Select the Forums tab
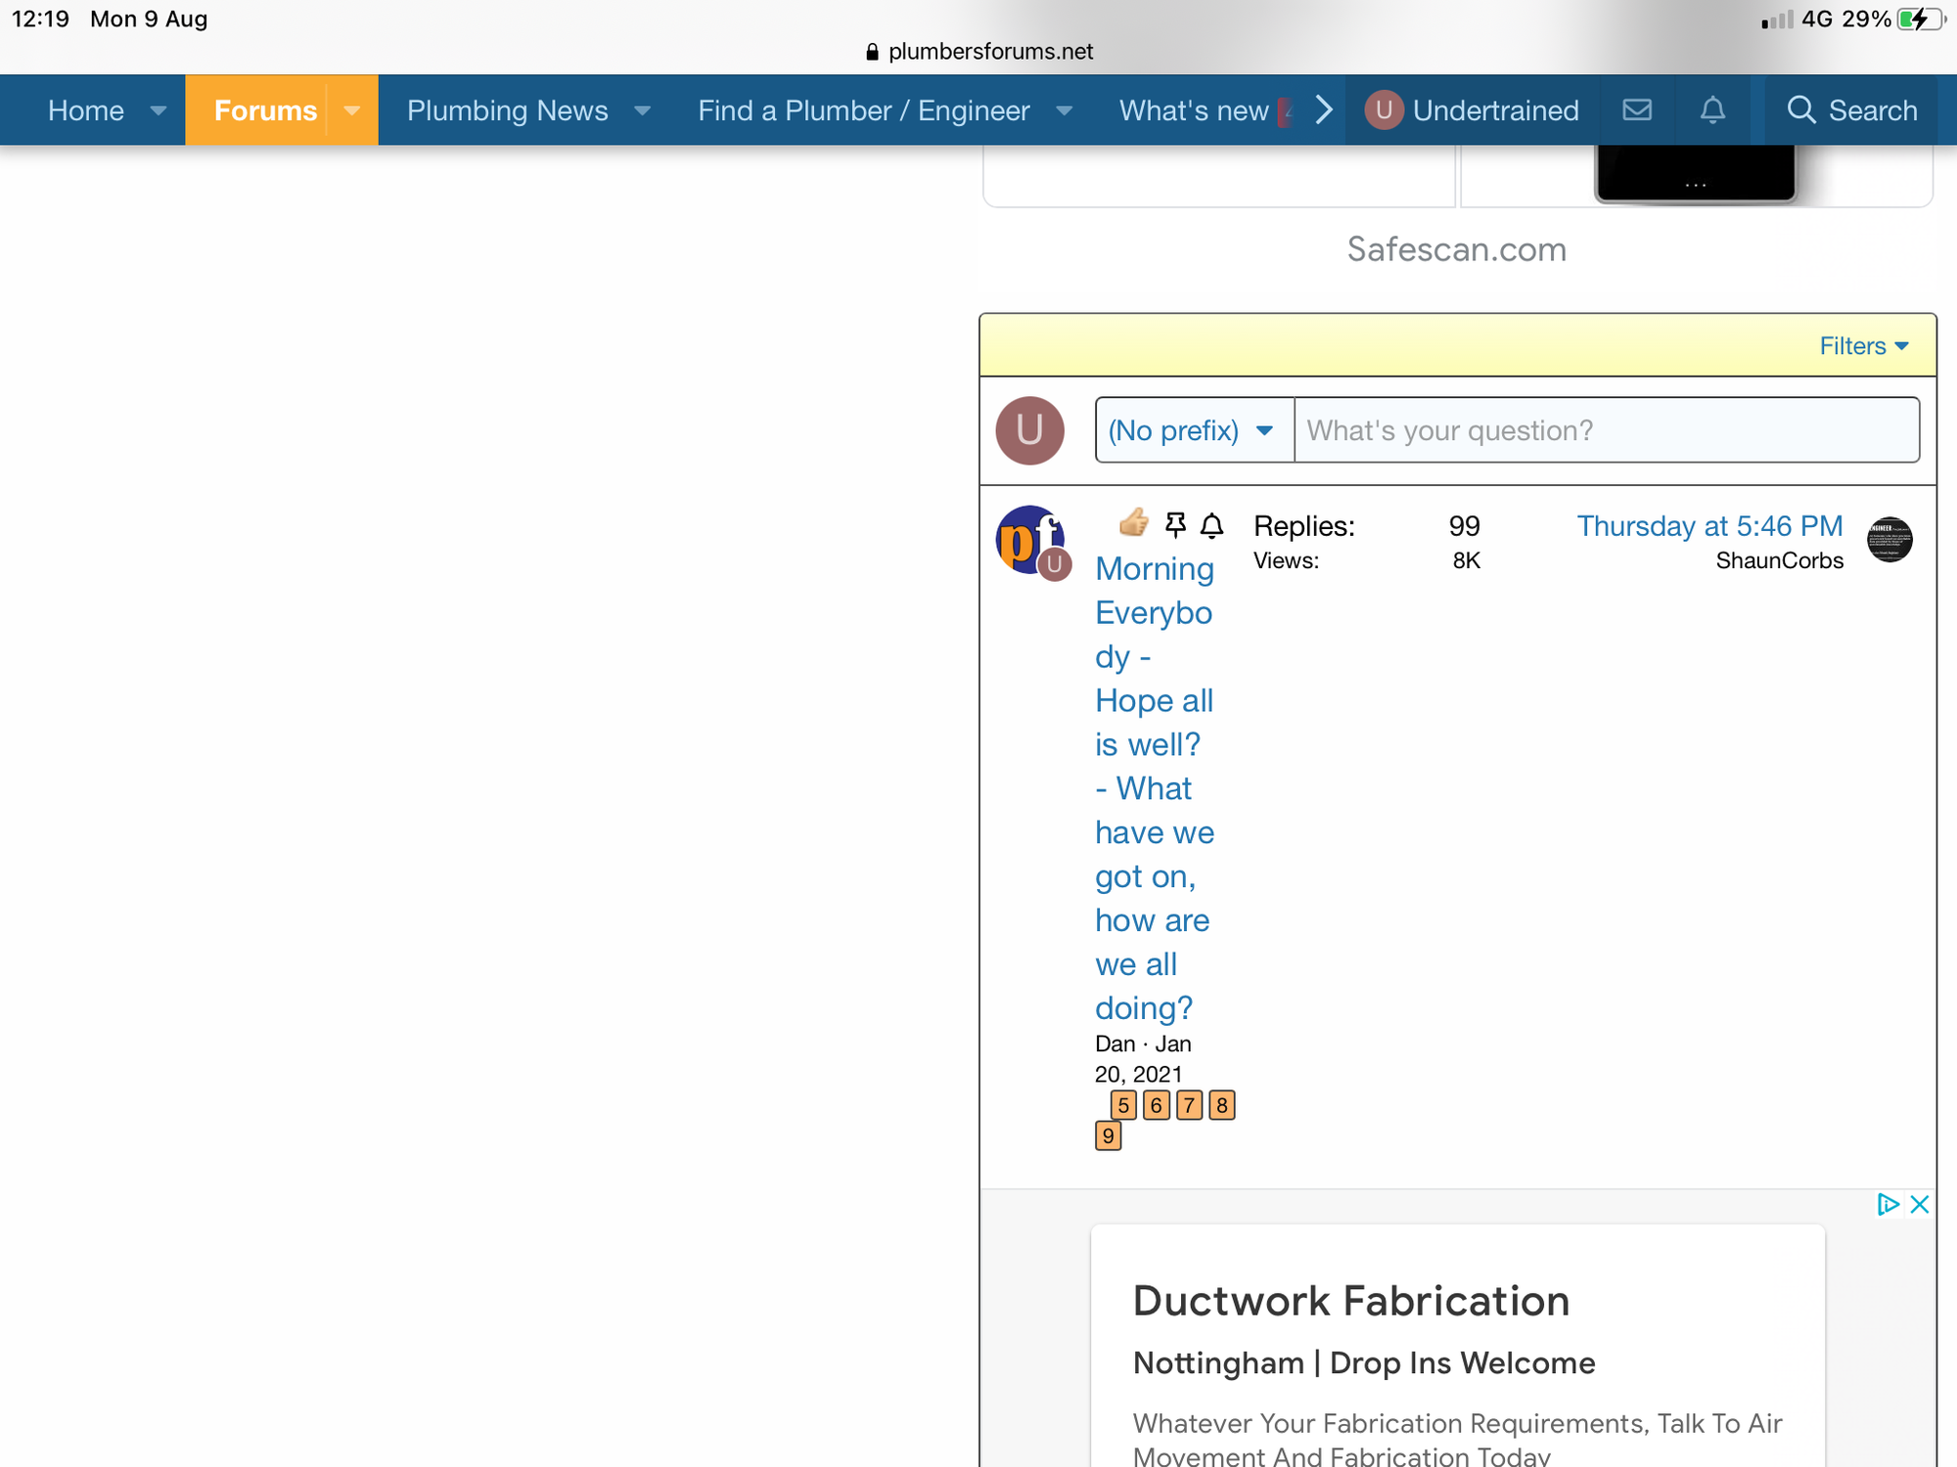This screenshot has height=1467, width=1957. (x=265, y=110)
